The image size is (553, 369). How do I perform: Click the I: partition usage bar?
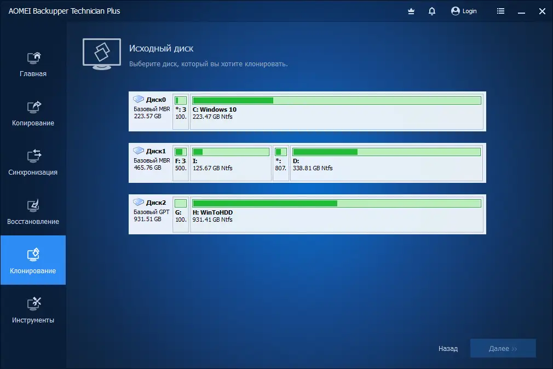[231, 152]
